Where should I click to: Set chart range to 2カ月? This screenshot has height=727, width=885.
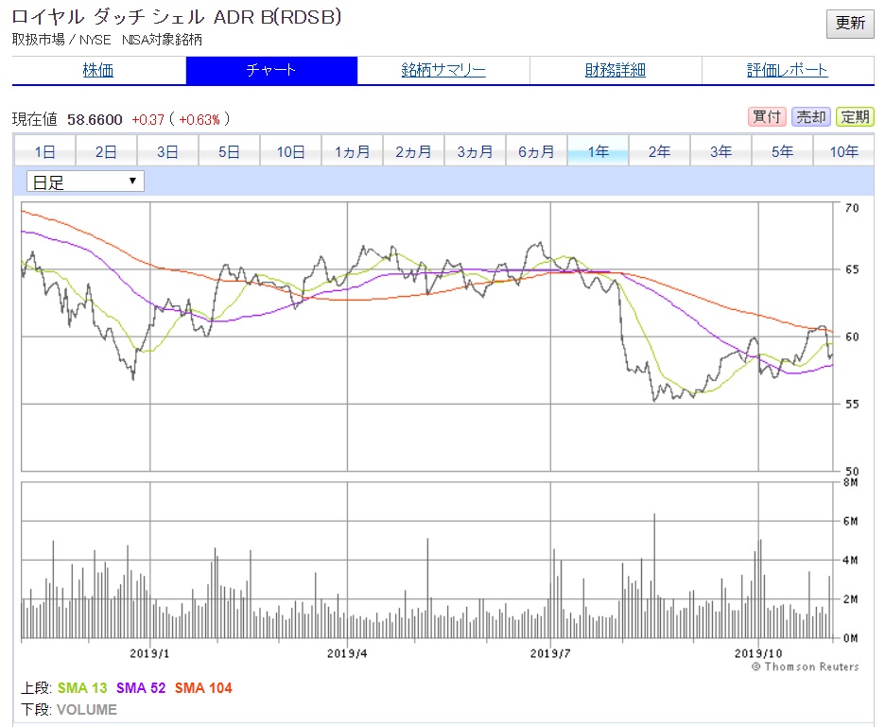pyautogui.click(x=414, y=151)
